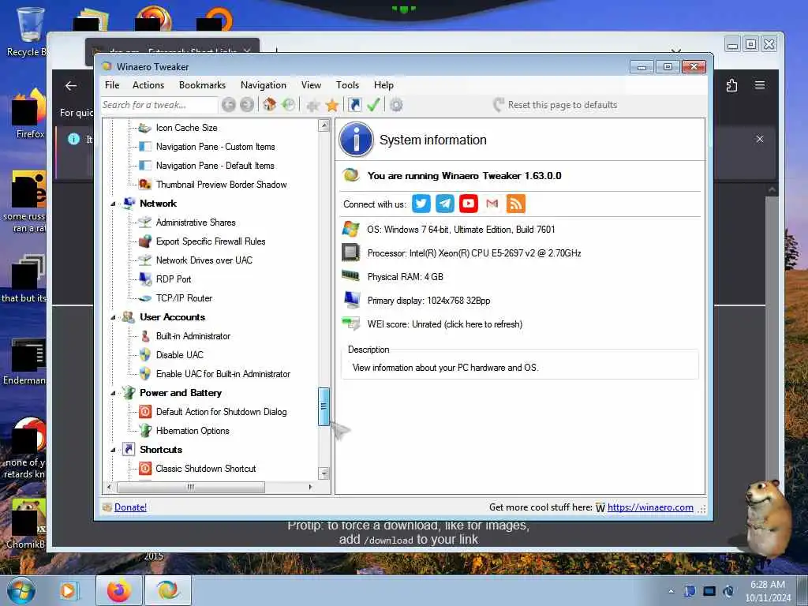This screenshot has height=606, width=808.
Task: Open Winaero Telegram channel icon
Action: [445, 204]
